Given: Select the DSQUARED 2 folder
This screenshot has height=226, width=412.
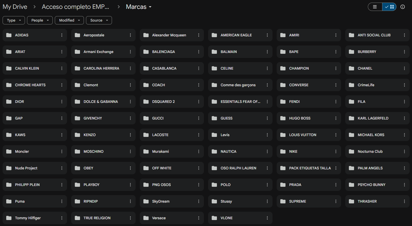Looking at the screenshot, I should 172,102.
